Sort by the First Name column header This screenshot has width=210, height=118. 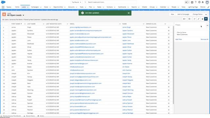[x=16, y=24]
